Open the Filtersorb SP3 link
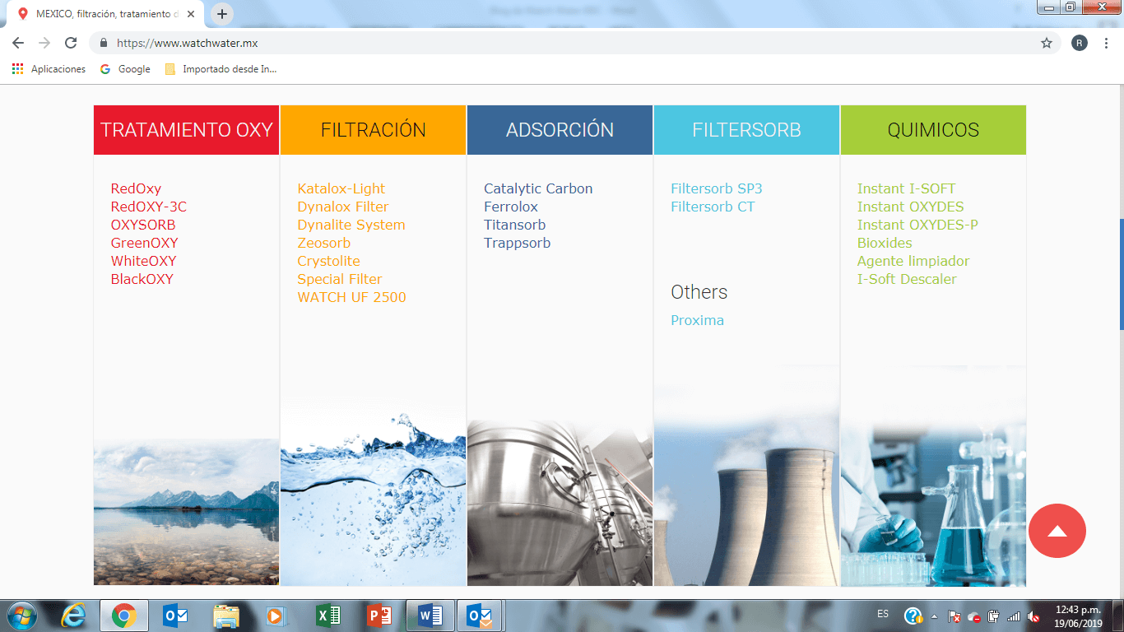Screen dimensions: 1124x632 pyautogui.click(x=717, y=188)
